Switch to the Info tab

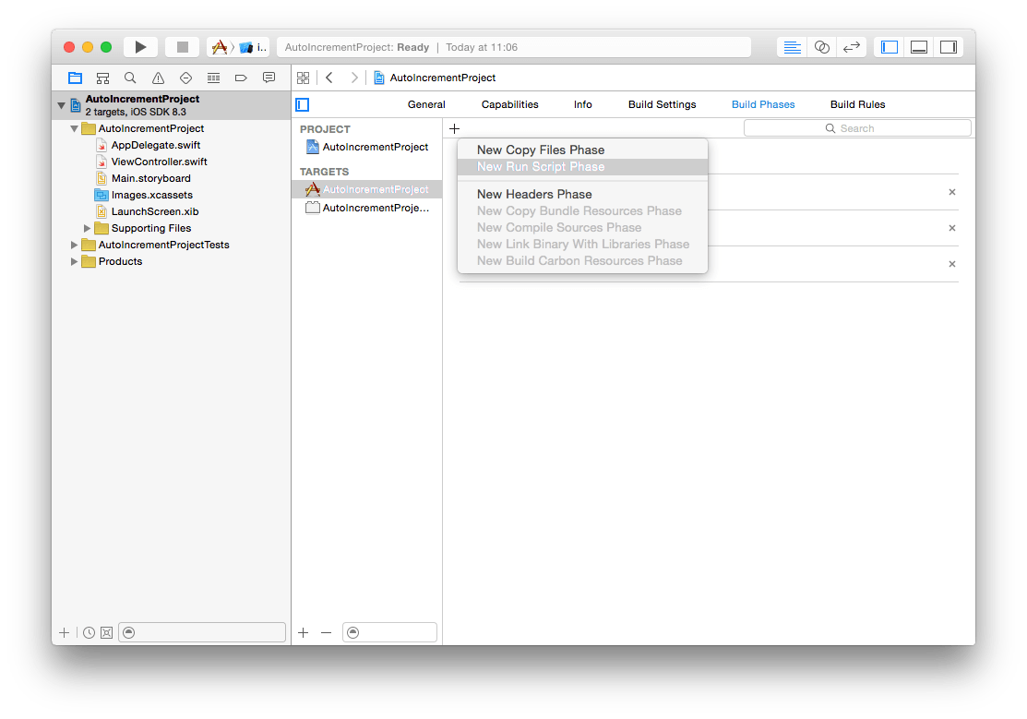(x=583, y=105)
